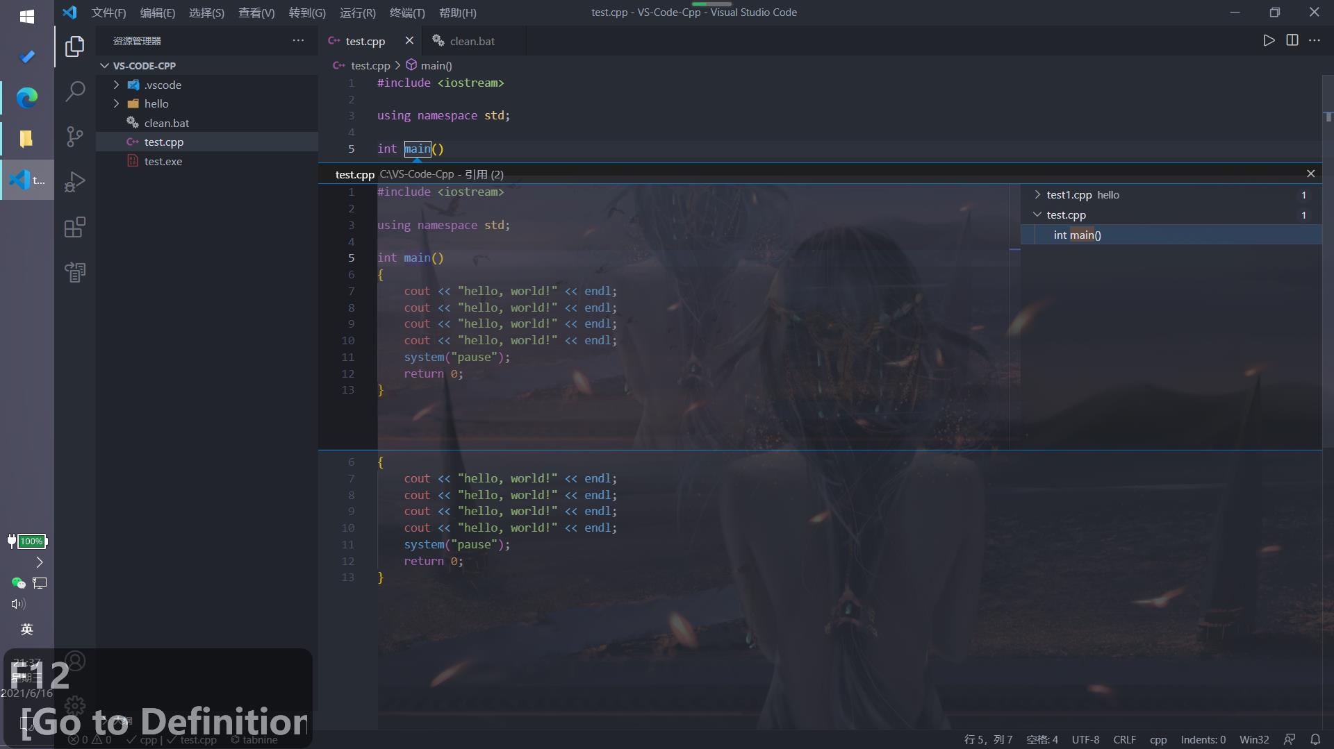Switch to the clean.bat tab
This screenshot has height=749, width=1334.
pyautogui.click(x=472, y=41)
